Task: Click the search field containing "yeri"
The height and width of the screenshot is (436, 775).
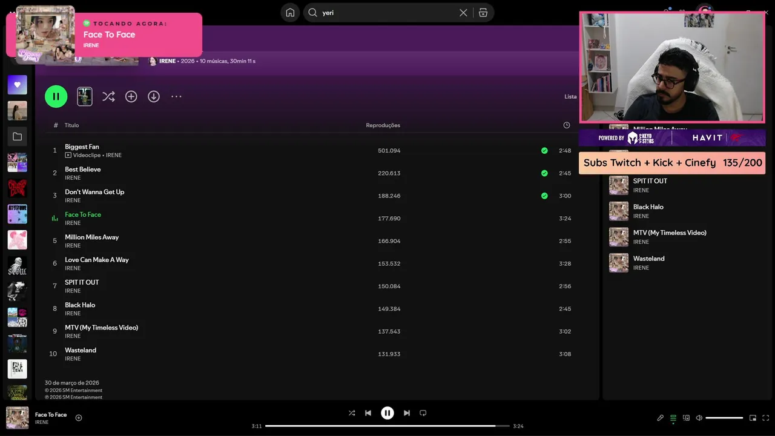Action: coord(387,13)
